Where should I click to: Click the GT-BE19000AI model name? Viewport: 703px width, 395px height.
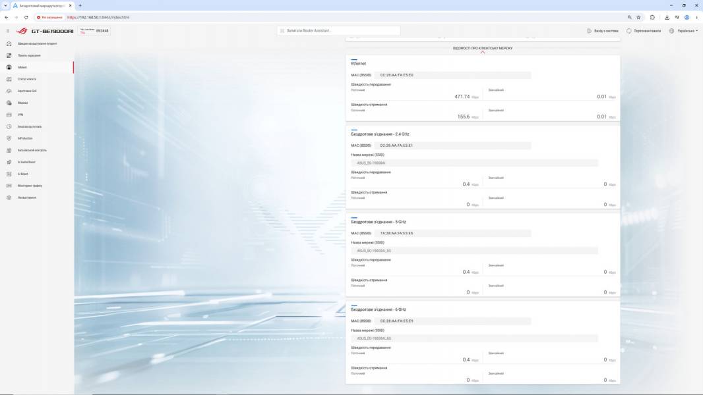click(52, 32)
